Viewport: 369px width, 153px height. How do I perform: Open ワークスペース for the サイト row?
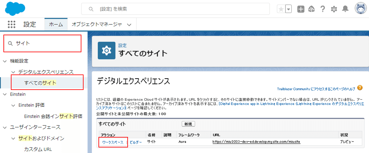tap(113, 142)
